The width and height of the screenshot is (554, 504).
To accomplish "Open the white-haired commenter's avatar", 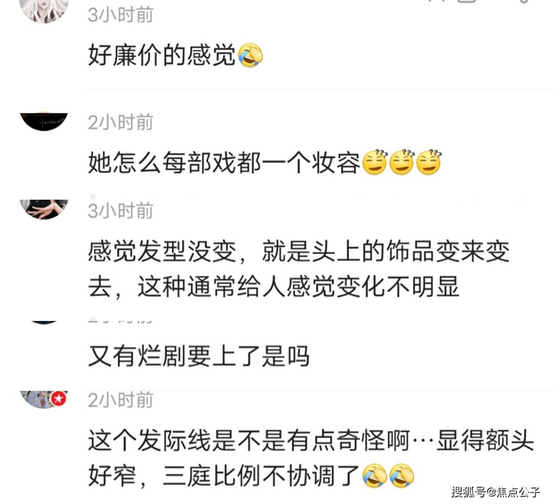I will click(44, 10).
